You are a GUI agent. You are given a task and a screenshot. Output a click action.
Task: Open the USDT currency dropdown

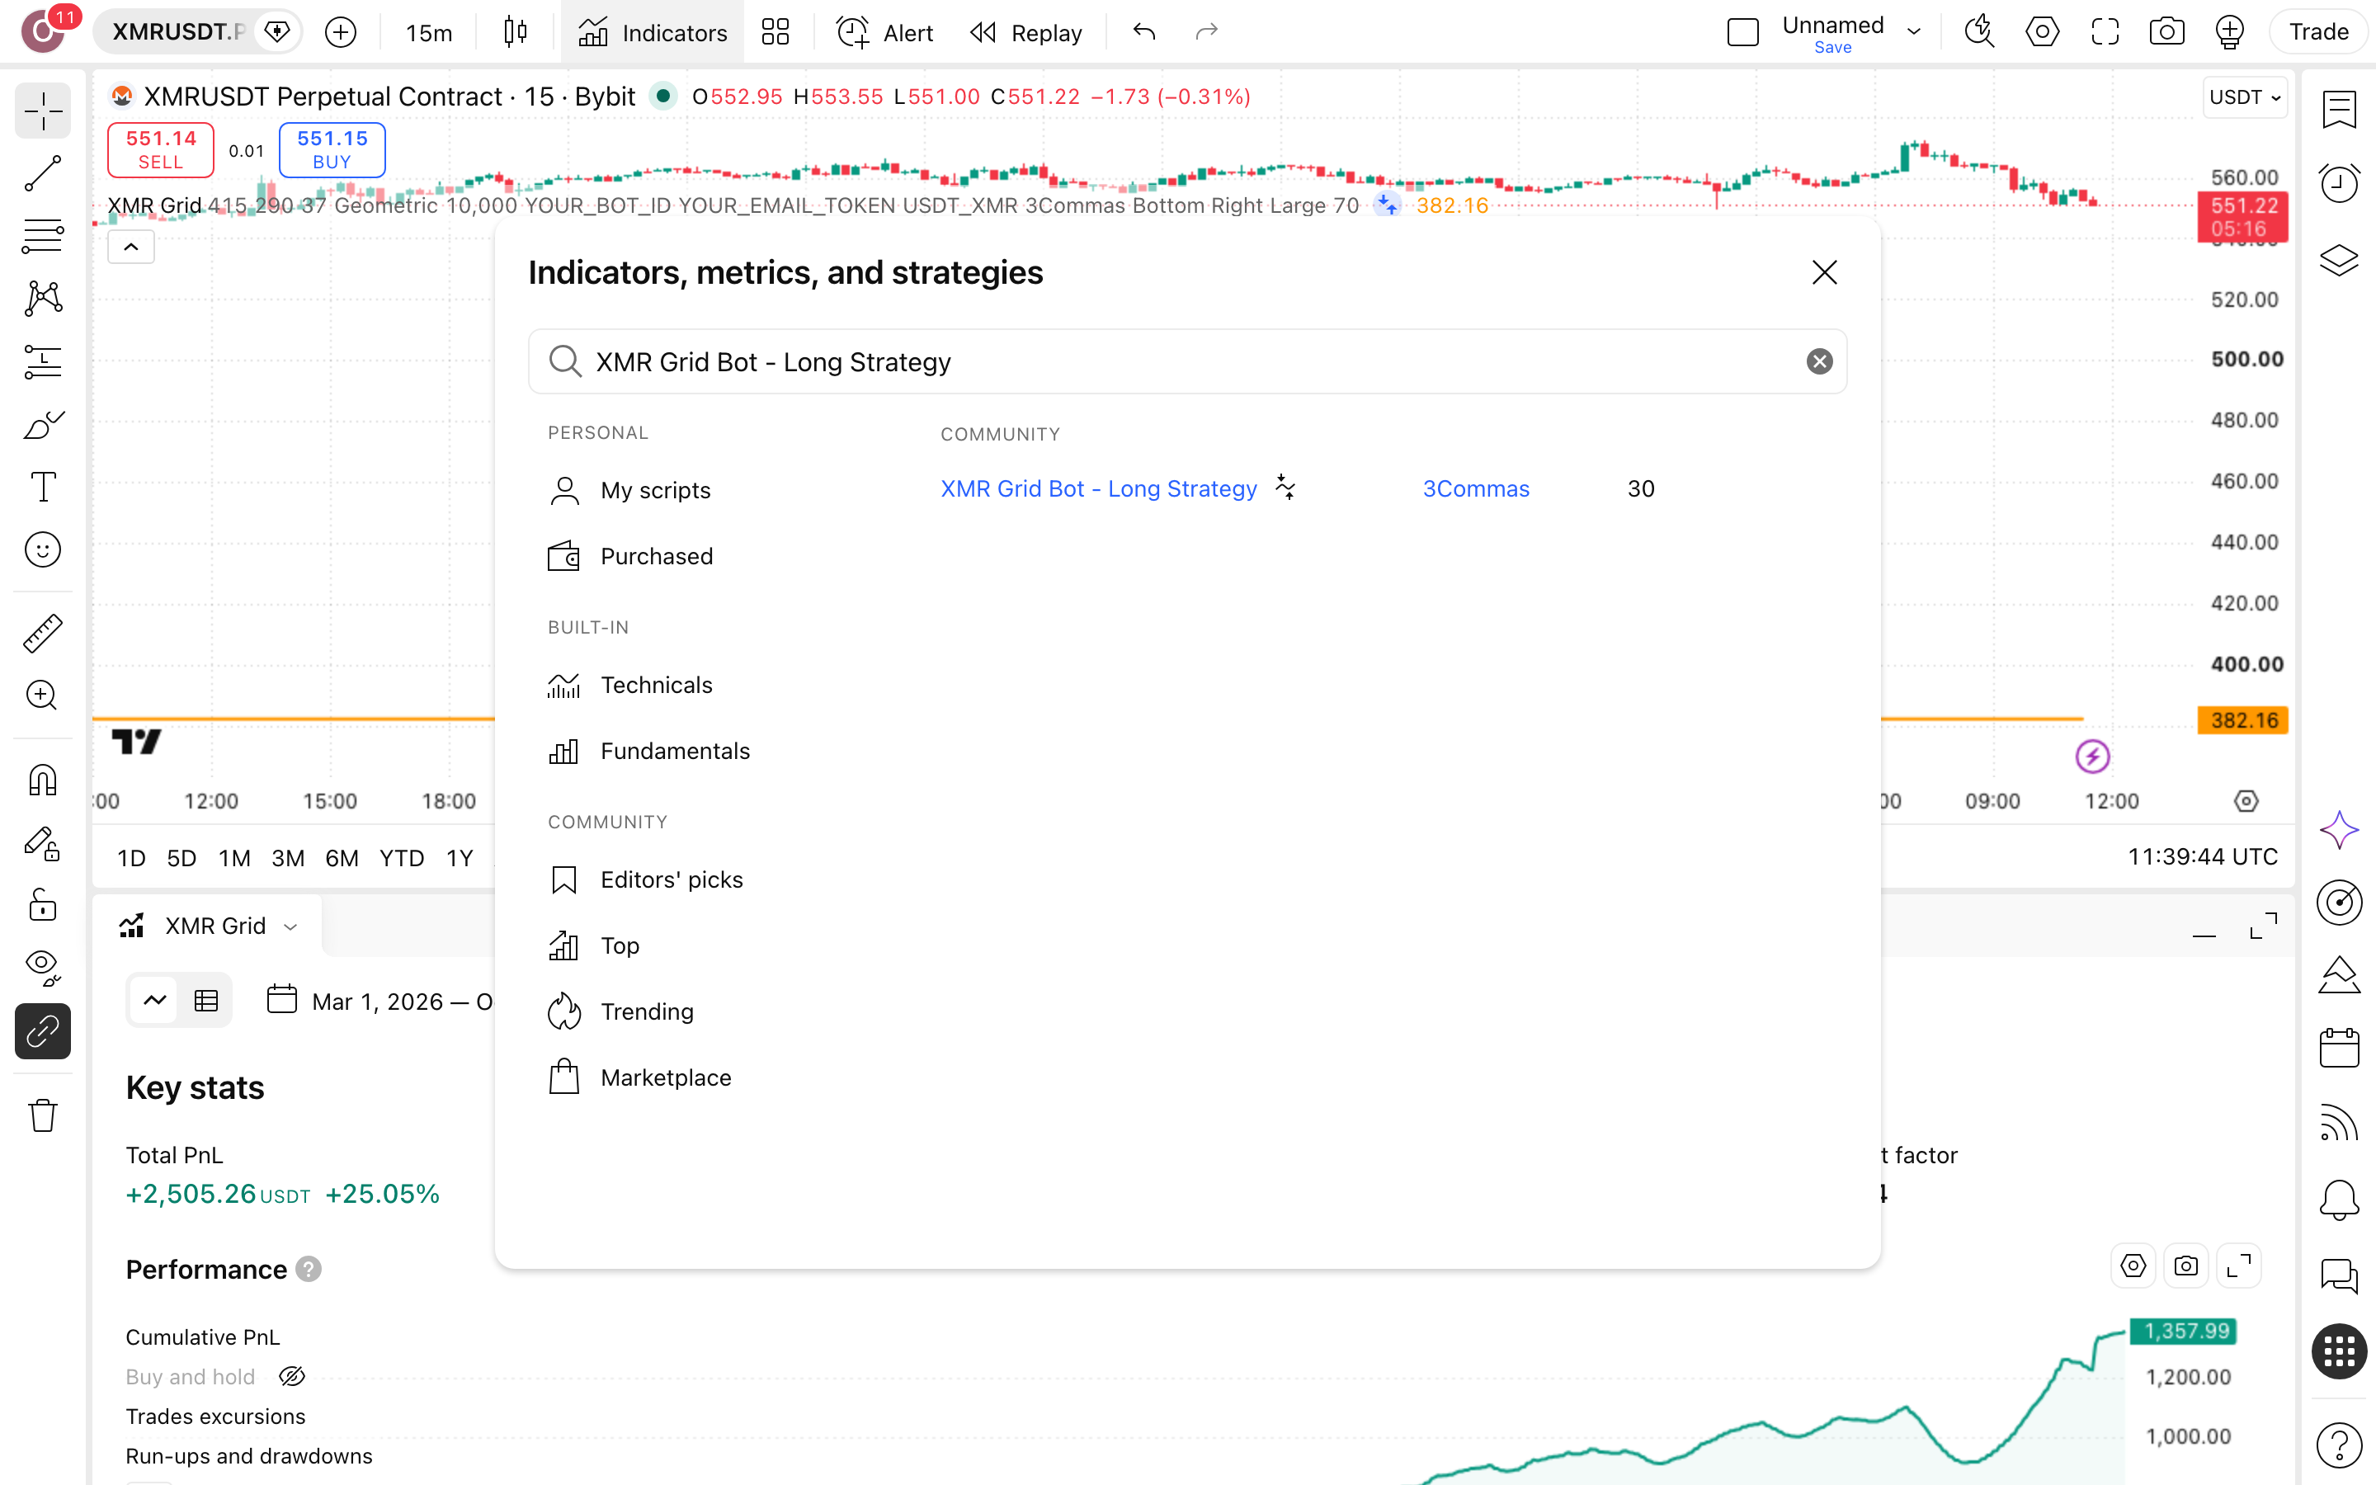coord(2245,97)
